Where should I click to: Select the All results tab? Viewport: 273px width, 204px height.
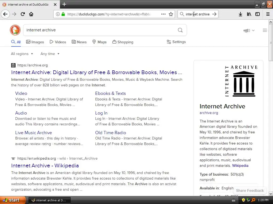coord(16,42)
